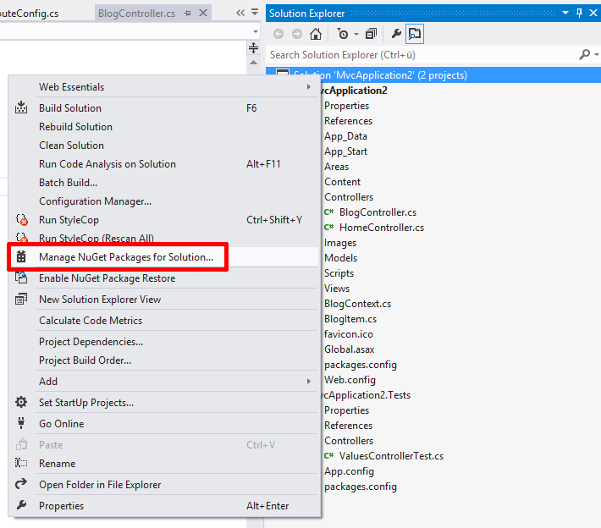The width and height of the screenshot is (601, 528).
Task: Open Configuration Manager
Action: pos(95,201)
